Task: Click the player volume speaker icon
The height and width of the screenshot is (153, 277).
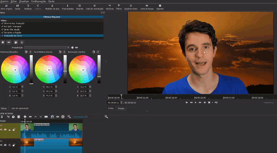Action: [x=216, y=103]
